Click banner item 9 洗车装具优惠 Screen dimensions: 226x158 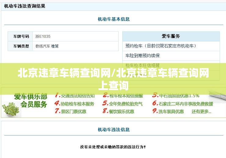pyautogui.click(x=168, y=111)
